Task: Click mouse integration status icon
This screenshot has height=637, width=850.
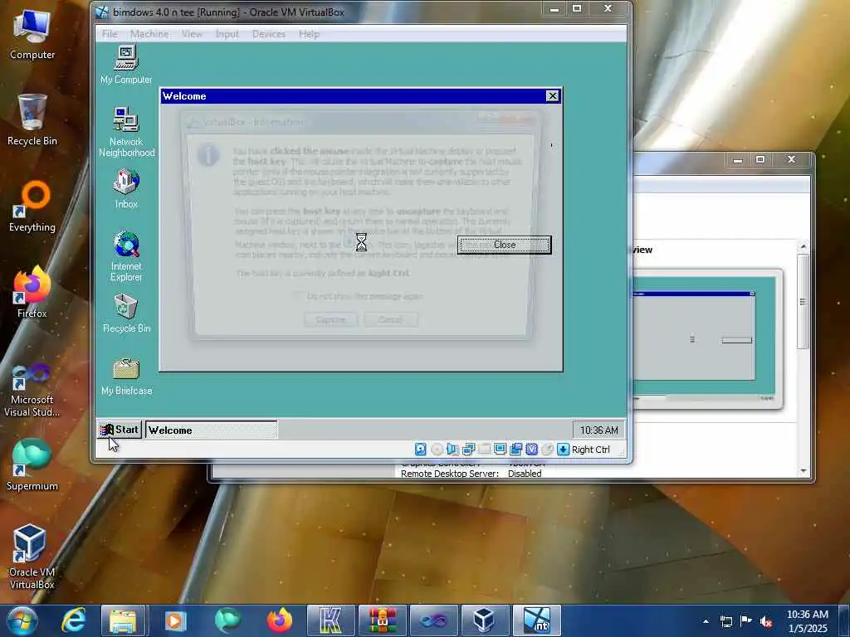Action: pyautogui.click(x=548, y=449)
